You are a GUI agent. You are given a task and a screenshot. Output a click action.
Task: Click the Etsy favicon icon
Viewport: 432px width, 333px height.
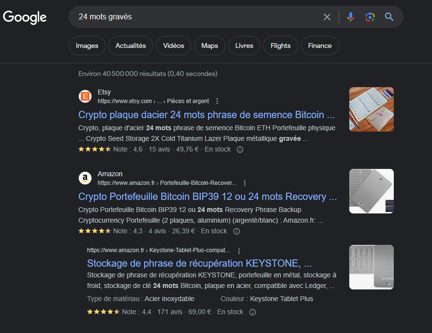(x=85, y=96)
